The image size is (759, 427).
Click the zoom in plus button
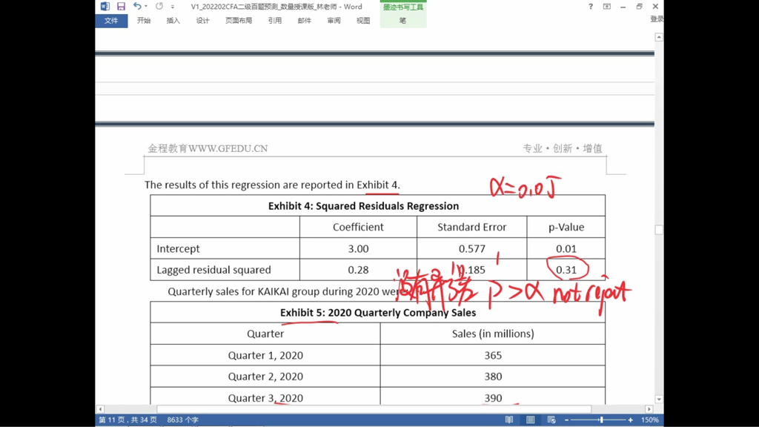tap(630, 420)
